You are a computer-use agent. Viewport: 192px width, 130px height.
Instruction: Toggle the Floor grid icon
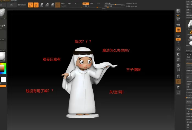(178, 25)
